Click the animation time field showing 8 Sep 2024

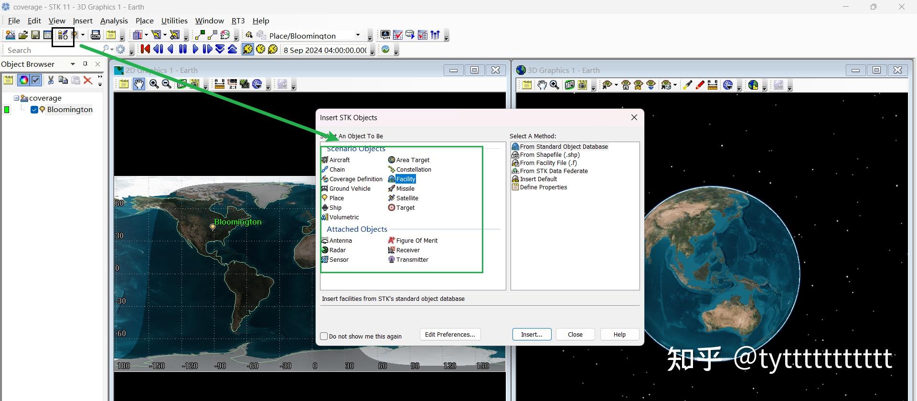click(325, 50)
